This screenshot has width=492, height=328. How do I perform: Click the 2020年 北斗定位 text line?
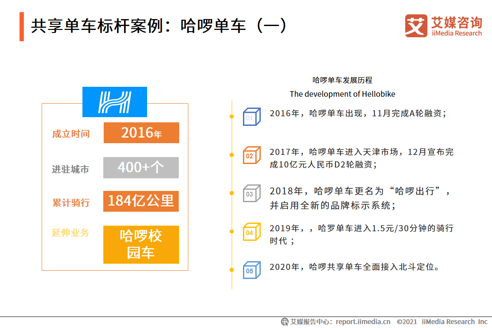pyautogui.click(x=354, y=267)
